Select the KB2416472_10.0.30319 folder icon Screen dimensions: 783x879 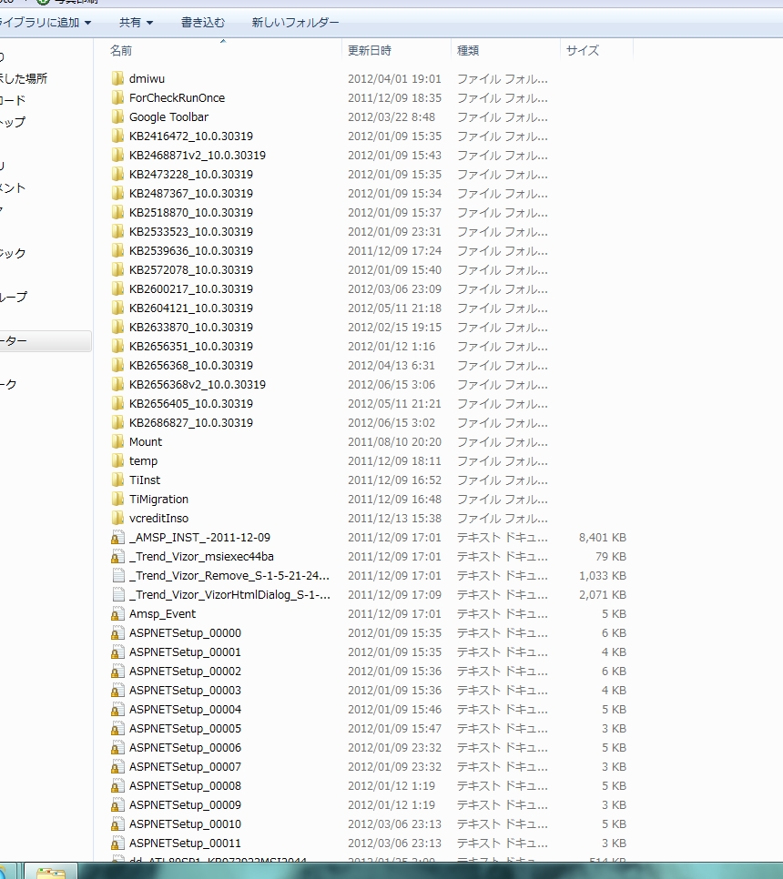[117, 136]
